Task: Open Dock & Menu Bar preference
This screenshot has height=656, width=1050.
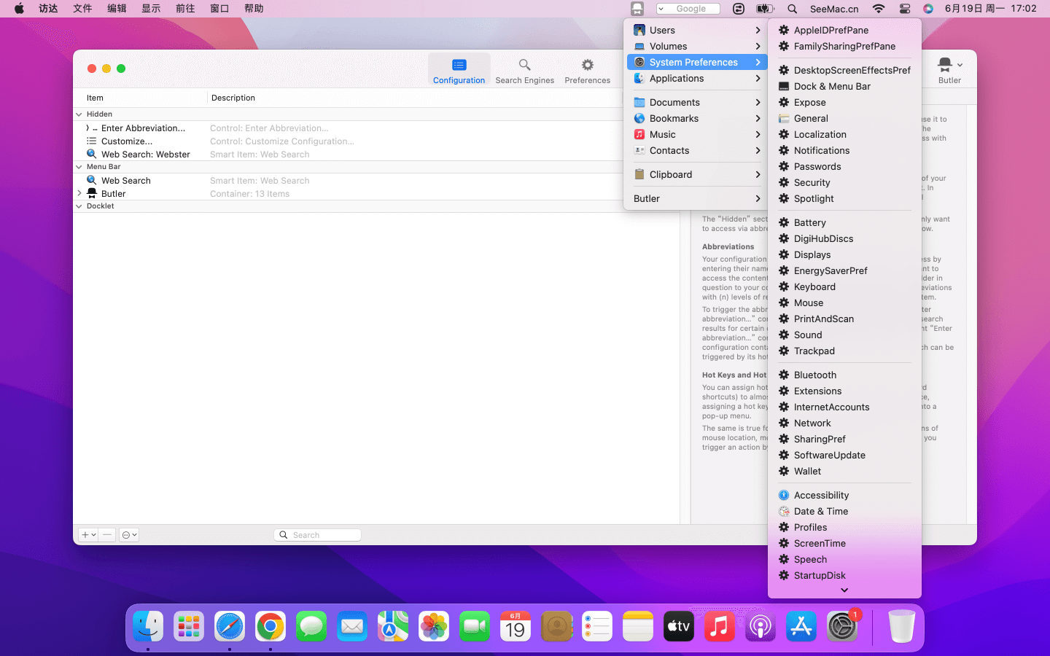Action: point(832,86)
